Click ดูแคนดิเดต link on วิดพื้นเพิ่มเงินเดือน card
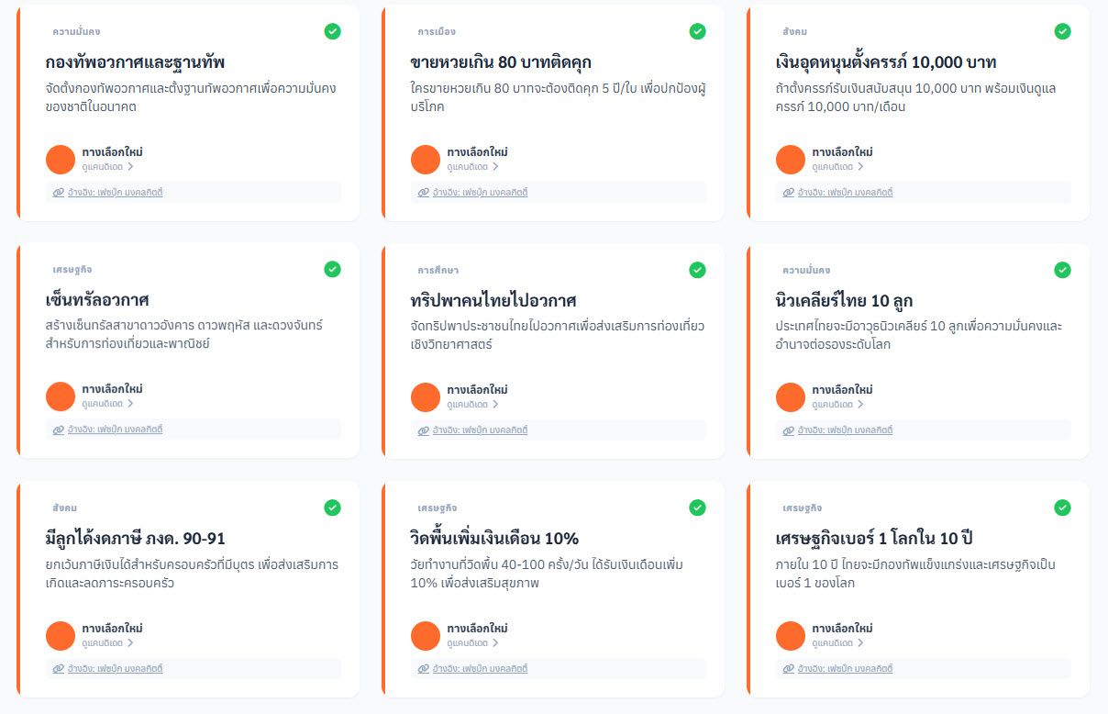 point(467,642)
